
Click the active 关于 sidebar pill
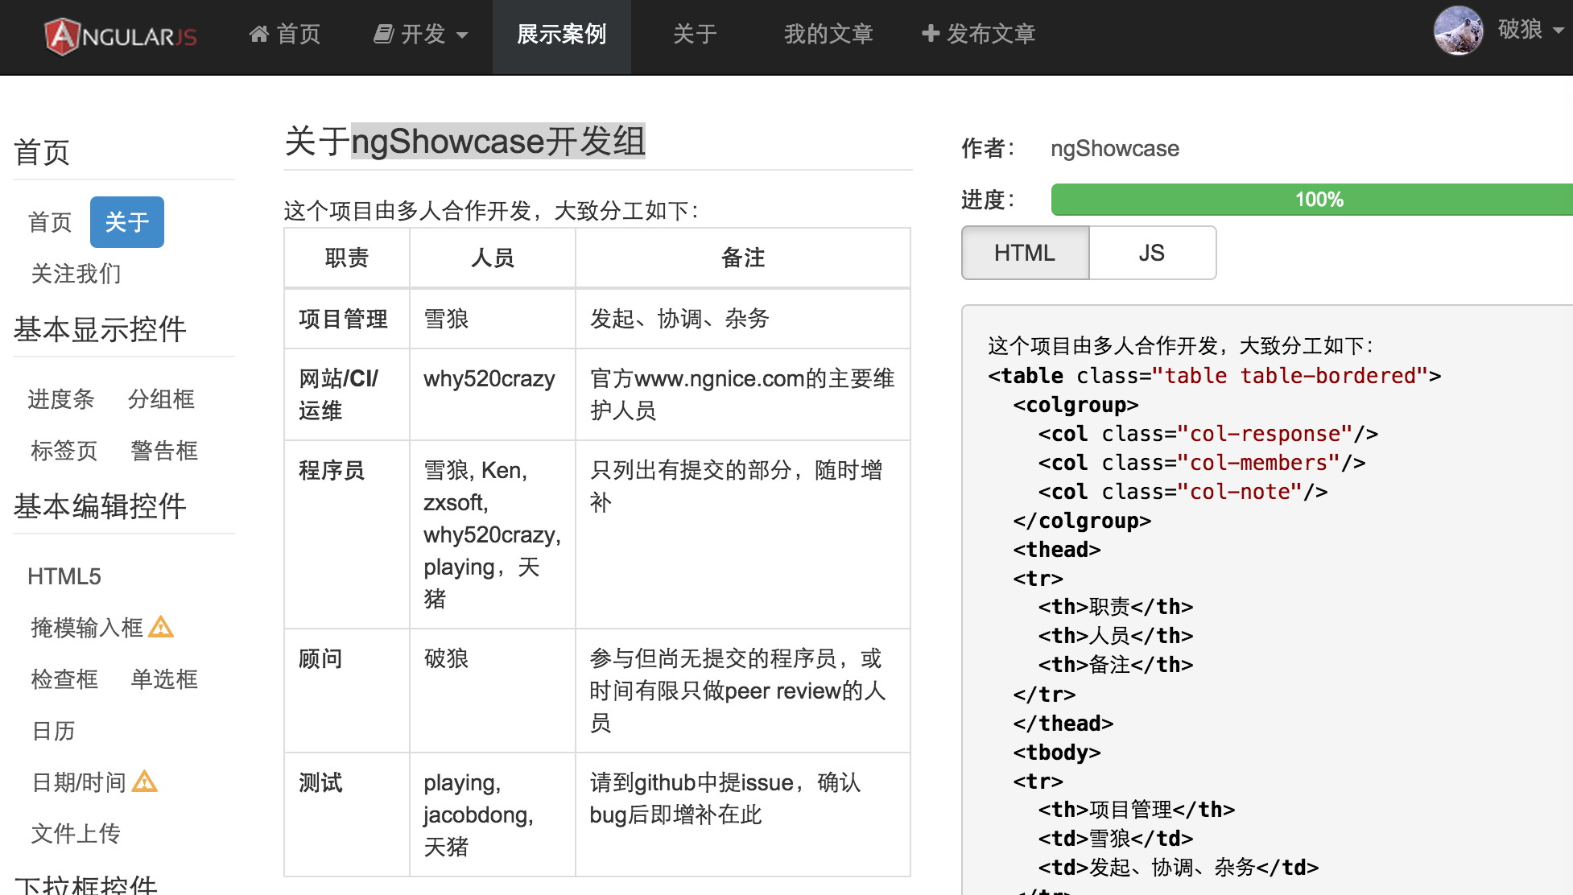click(x=127, y=222)
